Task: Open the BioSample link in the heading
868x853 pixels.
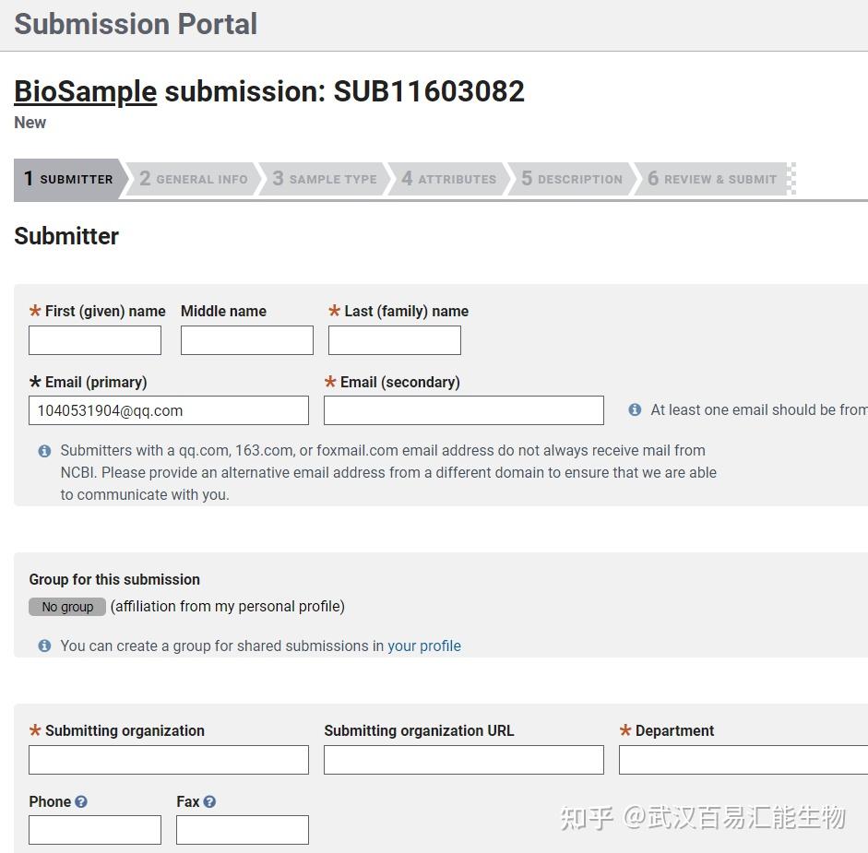Action: tap(85, 91)
